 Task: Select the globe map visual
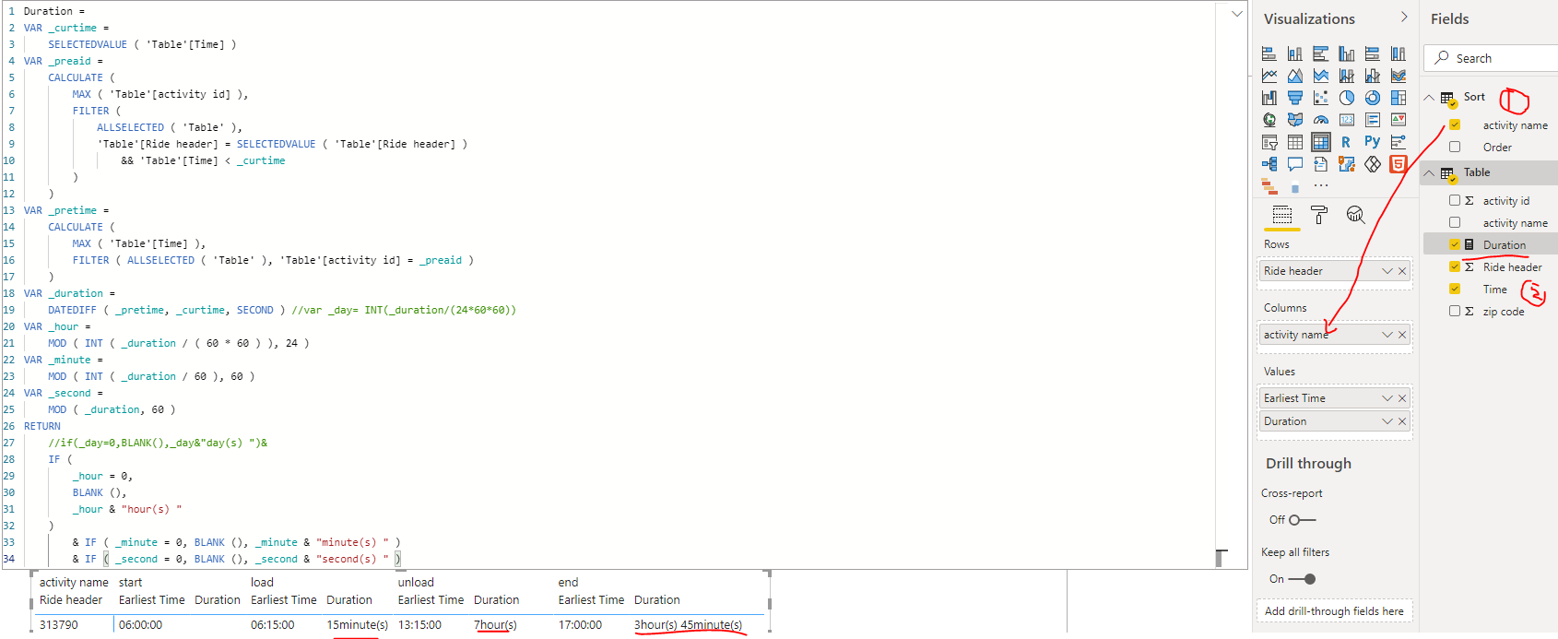tap(1269, 120)
